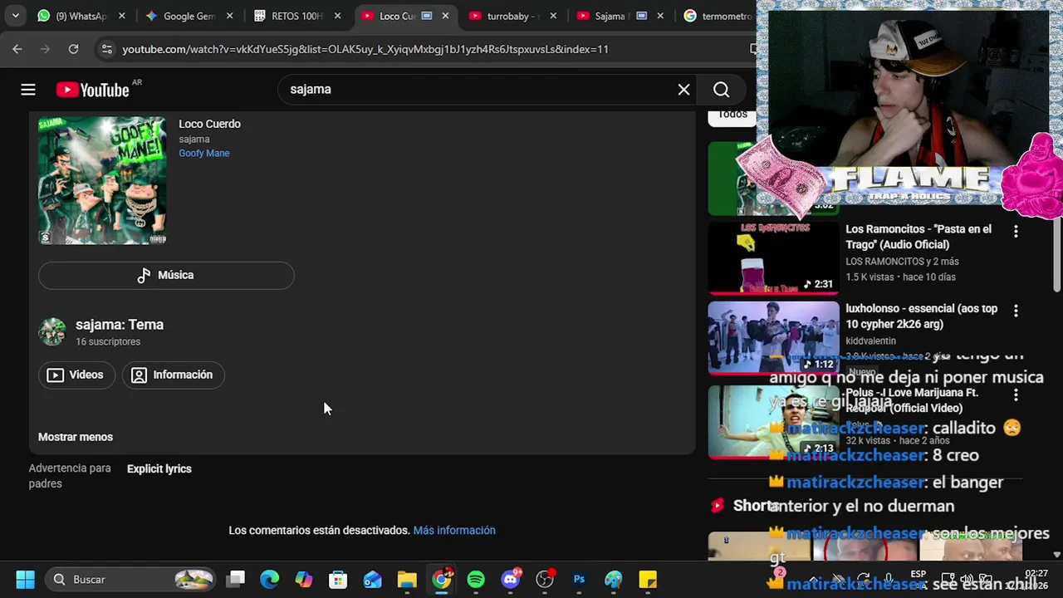The height and width of the screenshot is (598, 1063).
Task: Open the channel's Información button
Action: [173, 375]
